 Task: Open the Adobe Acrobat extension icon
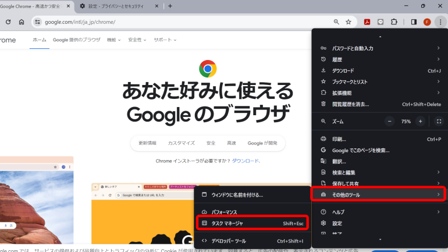367,22
